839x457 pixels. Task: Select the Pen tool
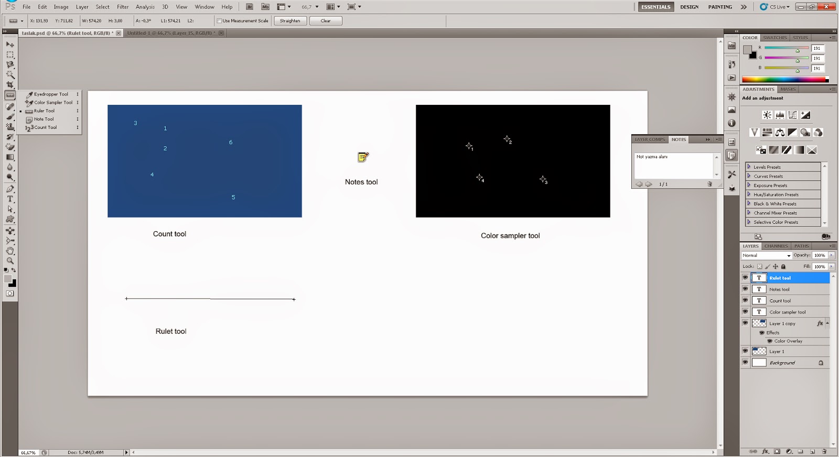coord(10,189)
